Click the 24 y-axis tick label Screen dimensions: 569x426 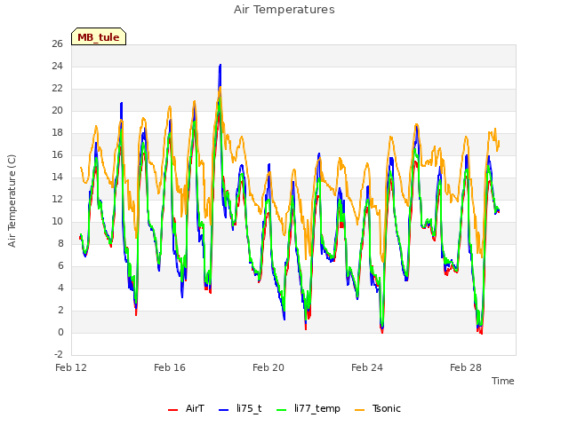point(57,66)
